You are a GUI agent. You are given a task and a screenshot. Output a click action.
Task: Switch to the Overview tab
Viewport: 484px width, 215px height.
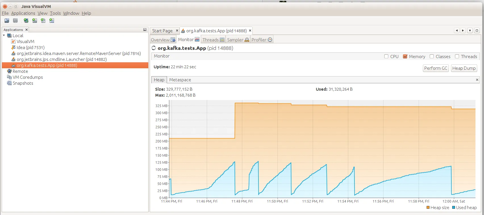[163, 40]
